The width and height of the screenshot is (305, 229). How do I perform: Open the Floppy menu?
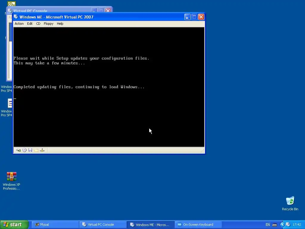[x=49, y=24]
